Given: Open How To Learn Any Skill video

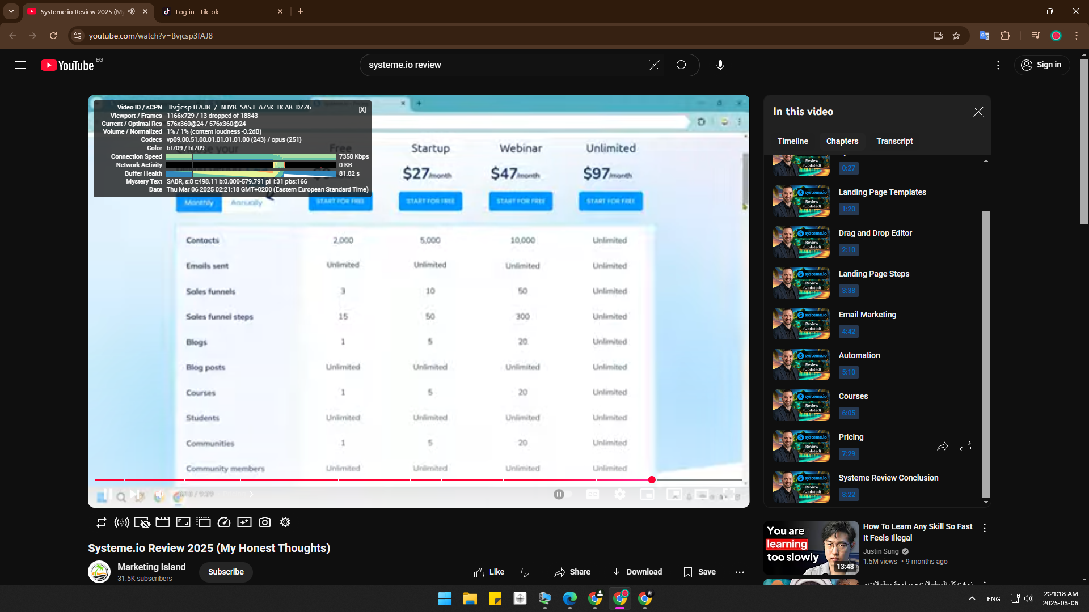Looking at the screenshot, I should pyautogui.click(x=918, y=532).
